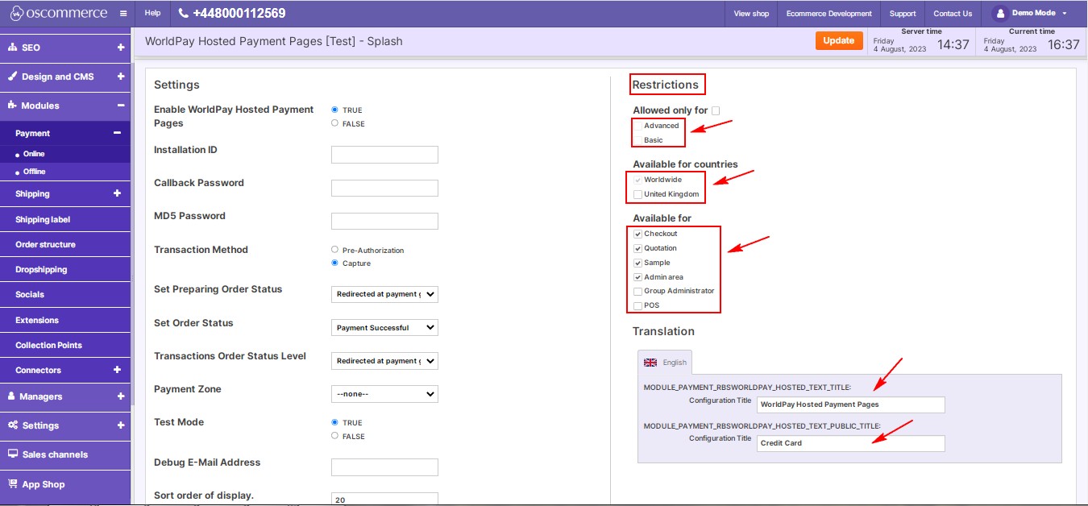
Task: Select TRUE for Enable WorldPay Hosted Payment
Action: (x=334, y=110)
